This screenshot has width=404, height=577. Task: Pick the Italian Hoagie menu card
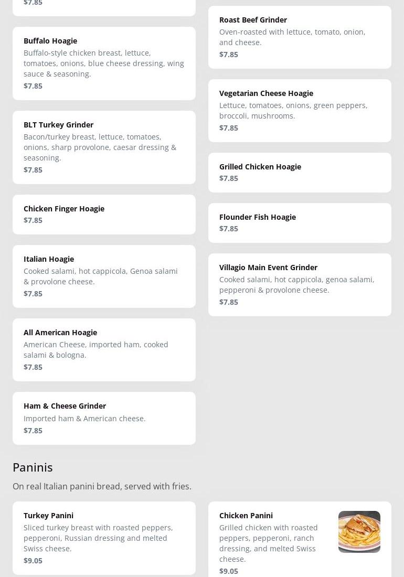coord(104,276)
